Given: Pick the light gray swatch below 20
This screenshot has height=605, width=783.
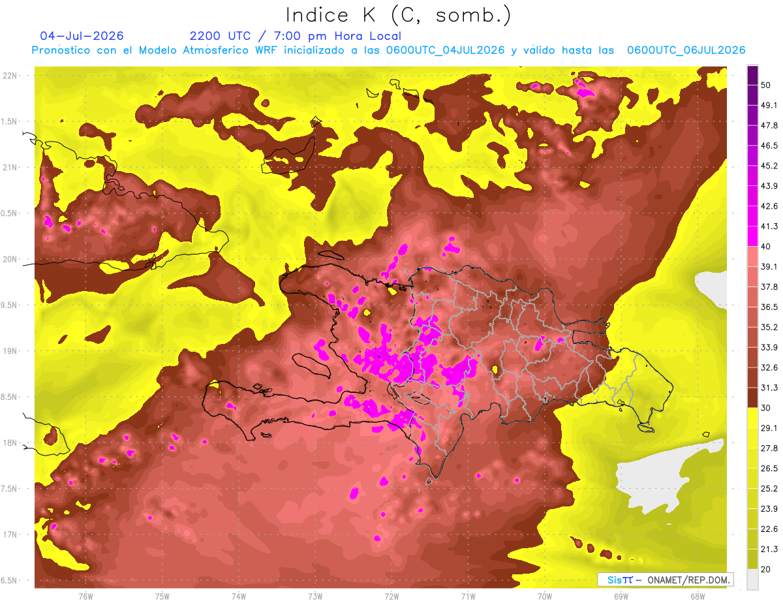Looking at the screenshot, I should (x=752, y=579).
